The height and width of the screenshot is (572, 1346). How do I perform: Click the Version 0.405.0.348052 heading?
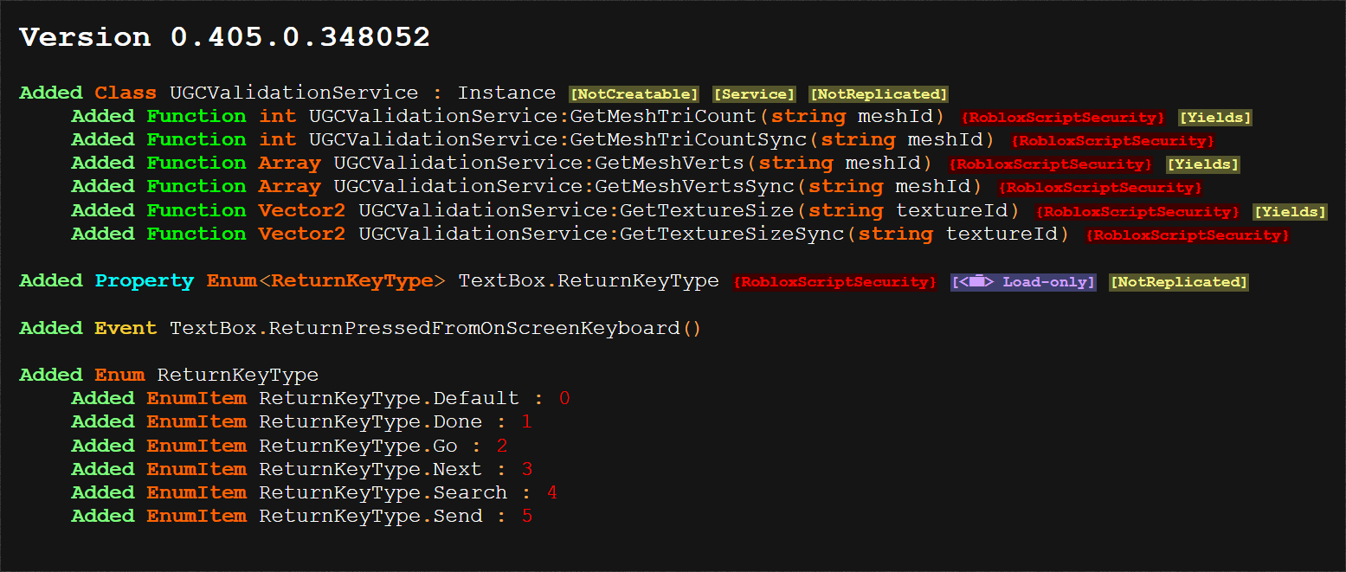coord(225,37)
